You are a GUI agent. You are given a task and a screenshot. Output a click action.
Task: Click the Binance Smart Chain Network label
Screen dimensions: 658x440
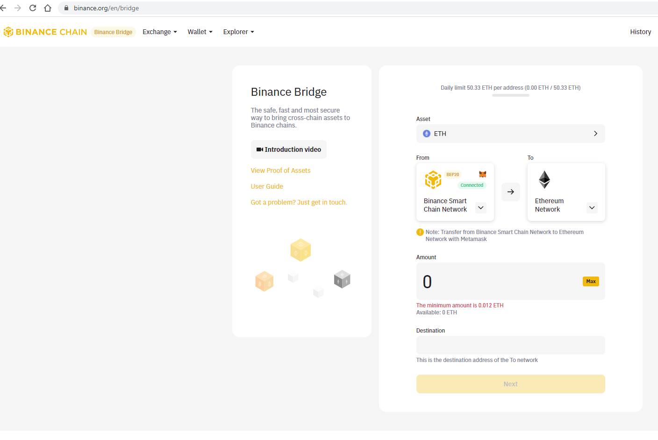click(x=445, y=205)
